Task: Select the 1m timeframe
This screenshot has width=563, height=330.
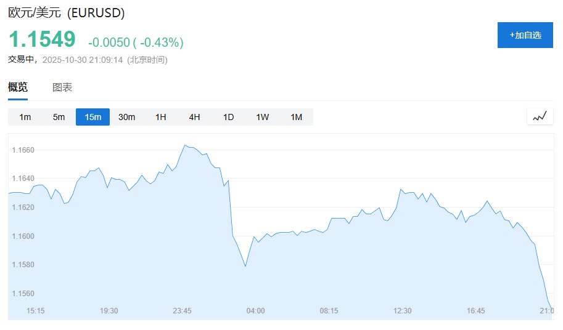Action: point(25,117)
